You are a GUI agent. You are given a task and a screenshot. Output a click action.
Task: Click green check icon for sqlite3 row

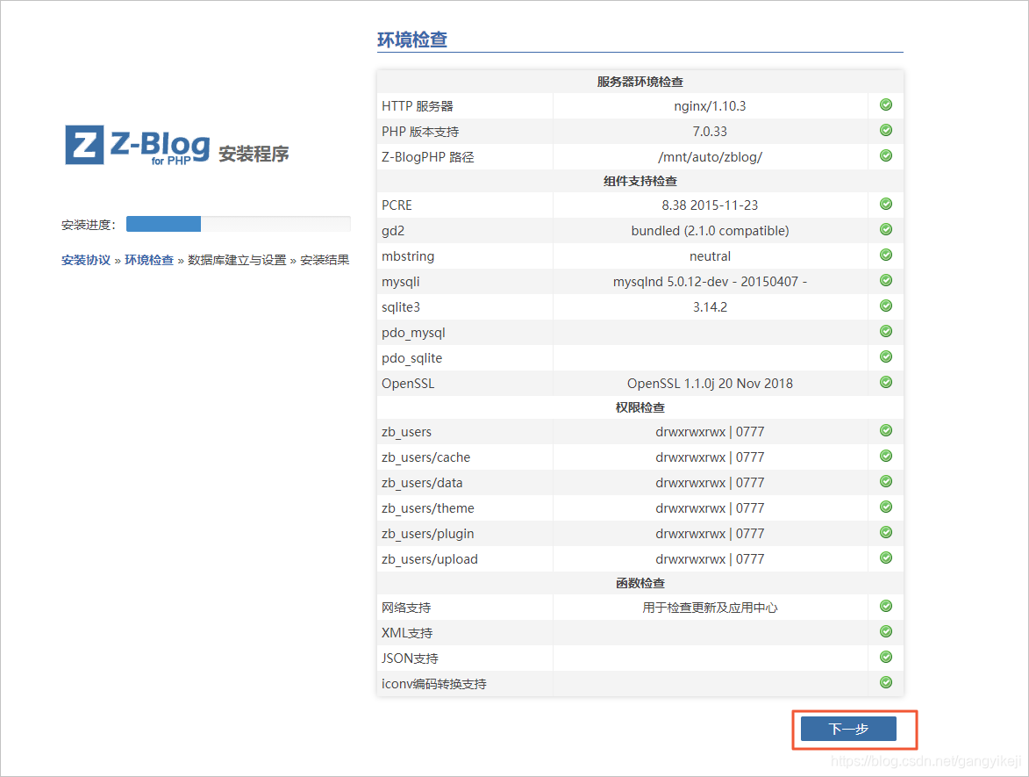tap(886, 306)
